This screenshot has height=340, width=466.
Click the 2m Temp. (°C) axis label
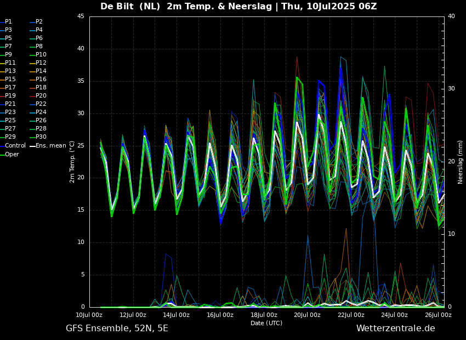[72, 161]
